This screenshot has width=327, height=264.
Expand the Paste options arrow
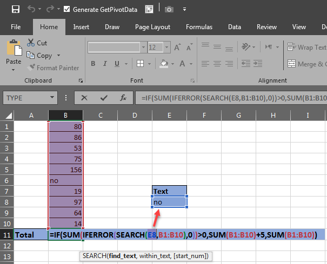(x=14, y=70)
